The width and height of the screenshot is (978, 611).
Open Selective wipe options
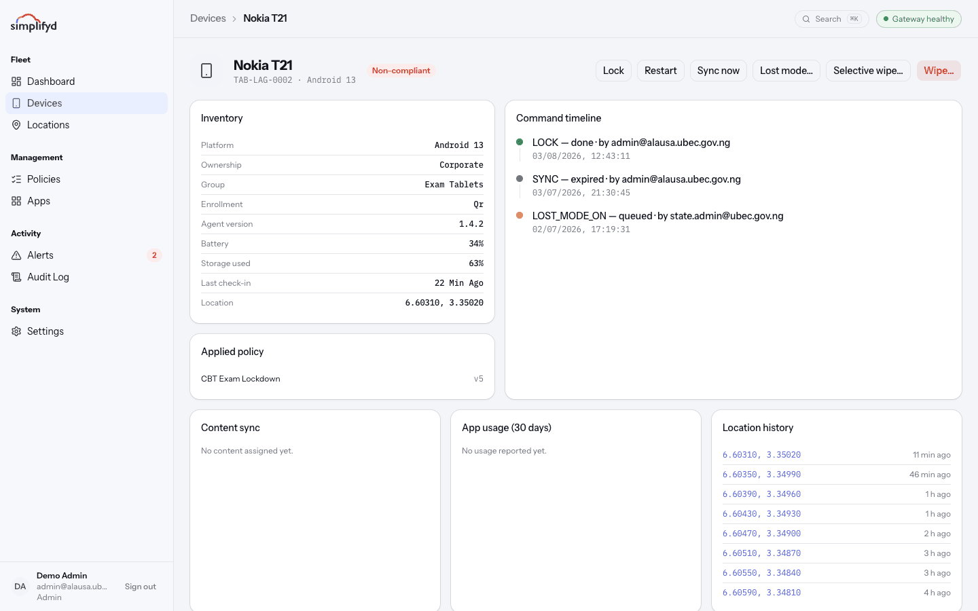coord(868,71)
